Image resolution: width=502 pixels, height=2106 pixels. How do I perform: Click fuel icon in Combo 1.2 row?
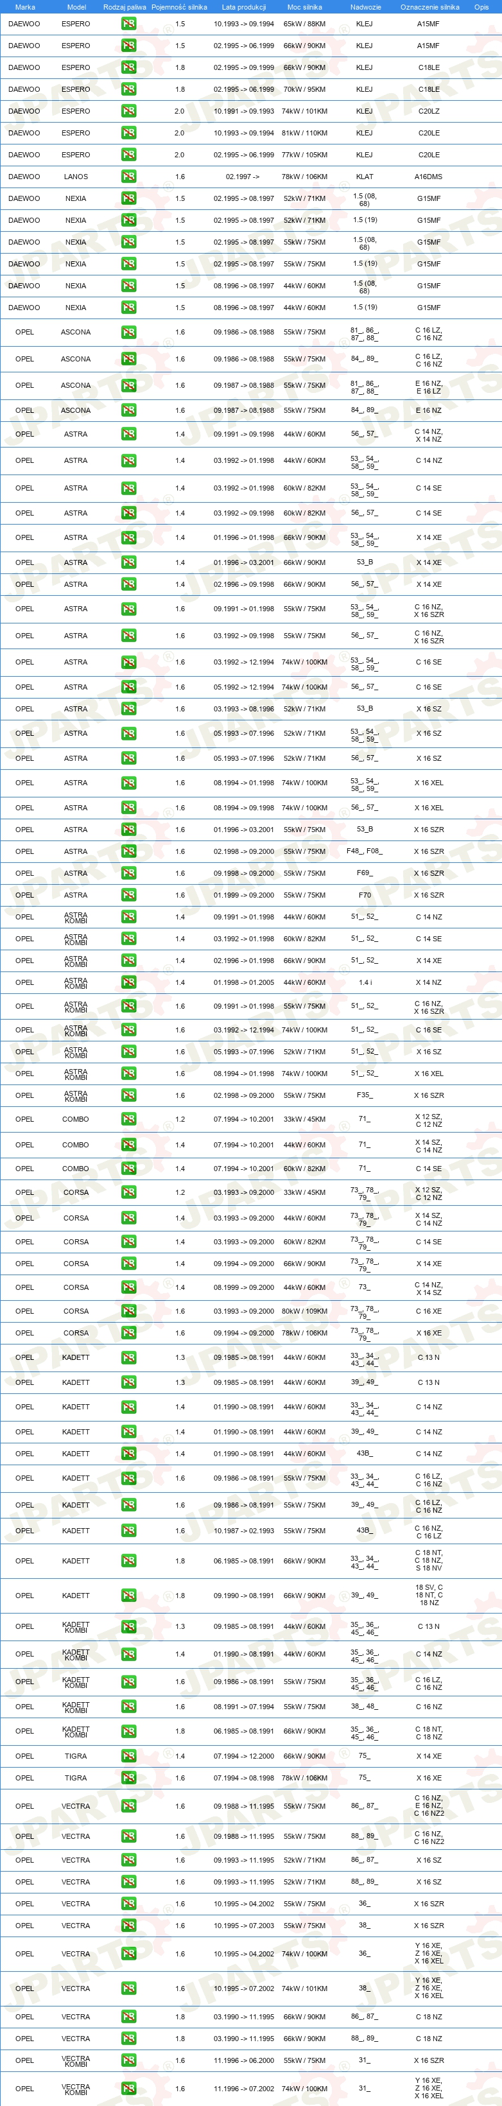click(128, 1119)
